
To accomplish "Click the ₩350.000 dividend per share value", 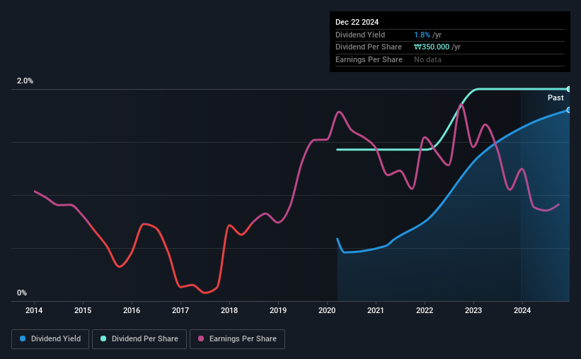I will click(432, 47).
